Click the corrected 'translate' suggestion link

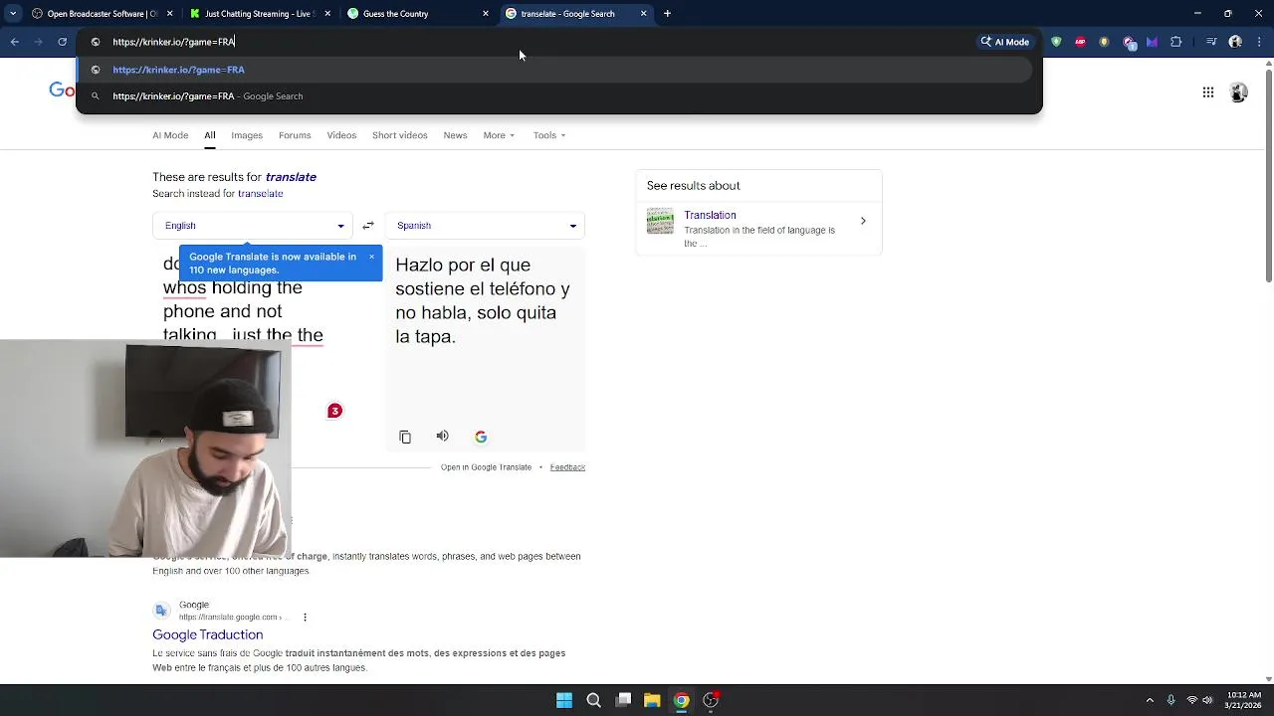click(291, 177)
